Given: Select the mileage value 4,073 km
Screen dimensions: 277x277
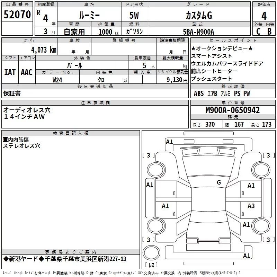Looking at the screenshot, I should pos(44,50).
